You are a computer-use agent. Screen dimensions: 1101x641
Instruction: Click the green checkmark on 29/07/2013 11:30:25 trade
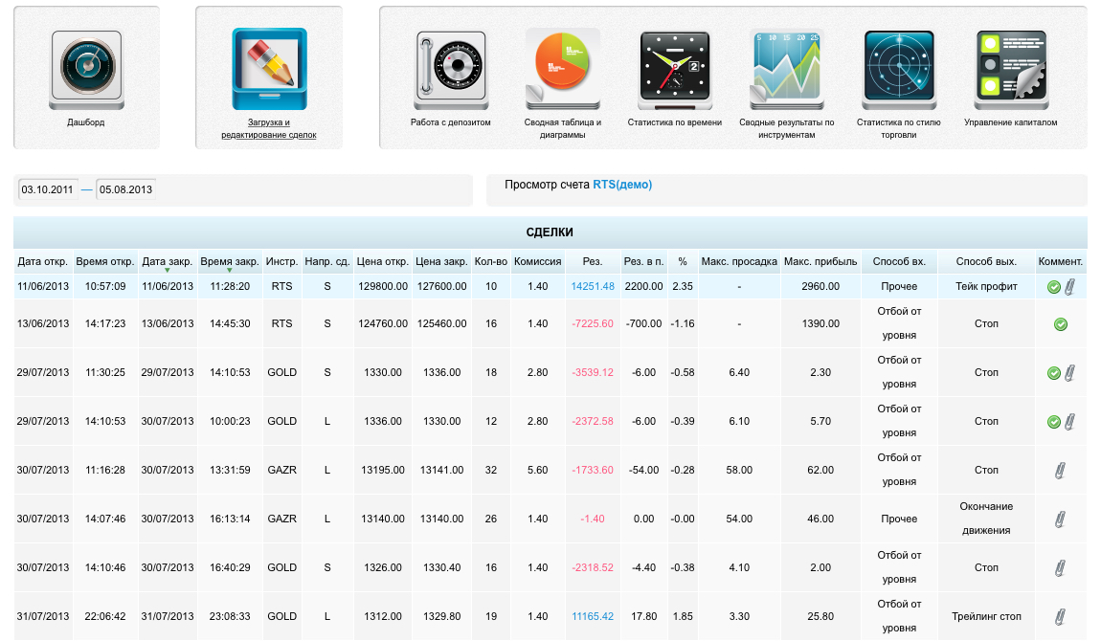[x=1053, y=373]
